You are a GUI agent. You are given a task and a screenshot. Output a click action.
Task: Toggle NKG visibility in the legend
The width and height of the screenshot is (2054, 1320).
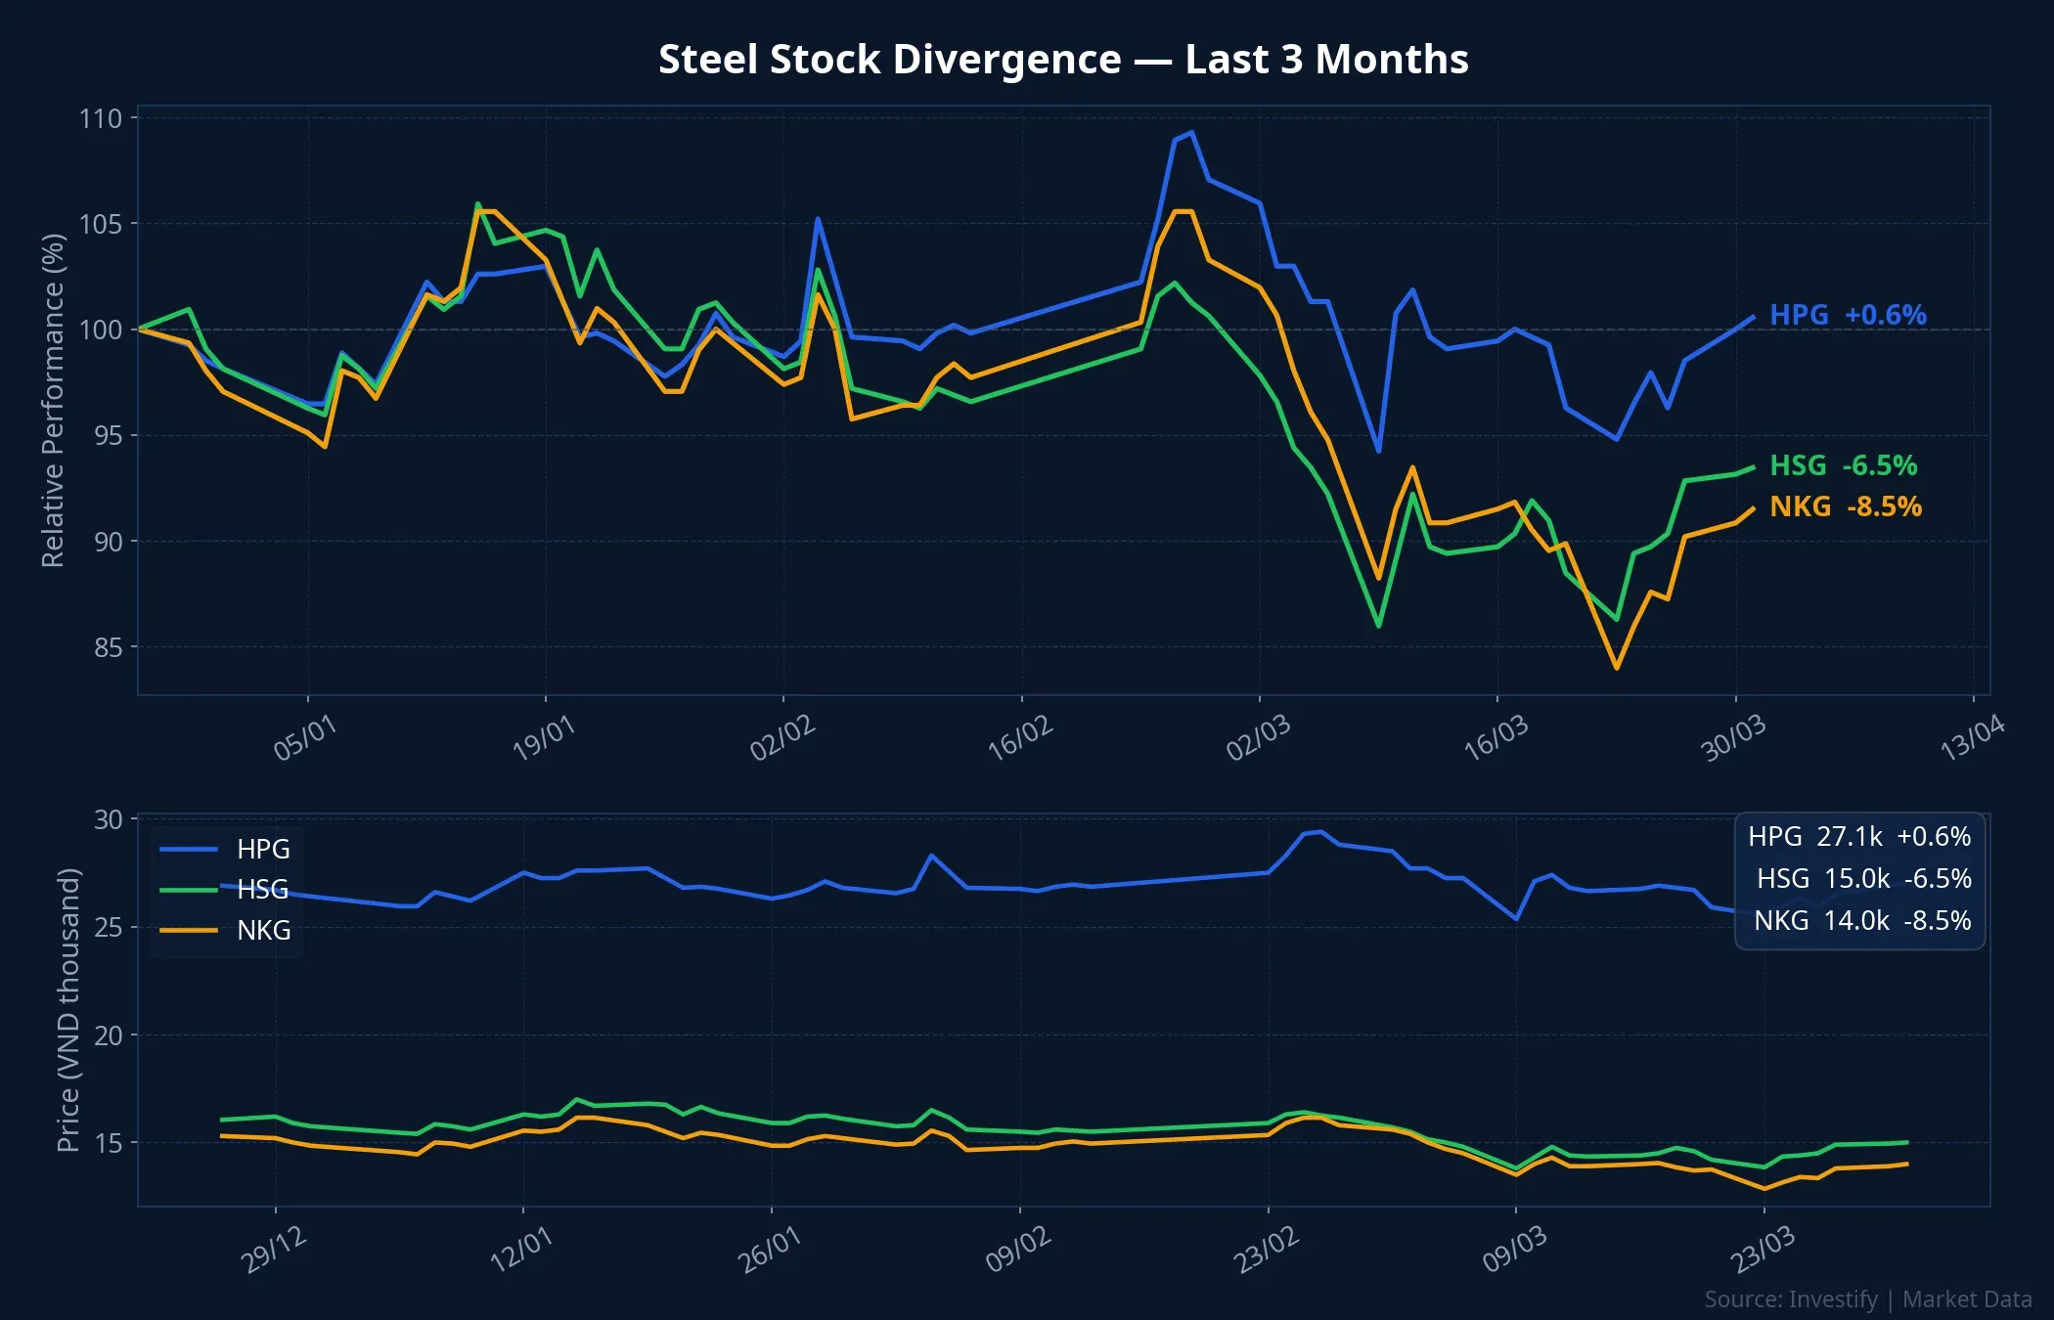click(262, 931)
